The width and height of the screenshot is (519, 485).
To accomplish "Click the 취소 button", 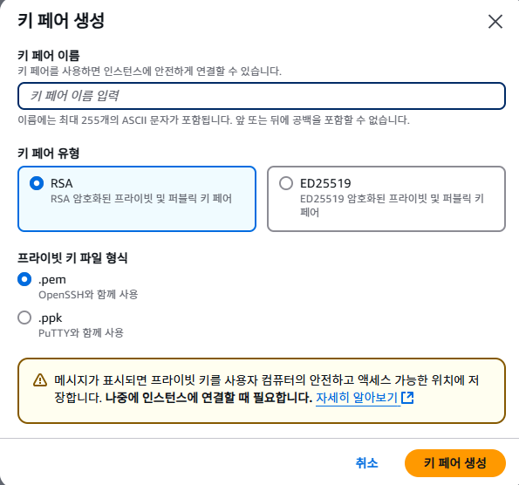I will (366, 463).
